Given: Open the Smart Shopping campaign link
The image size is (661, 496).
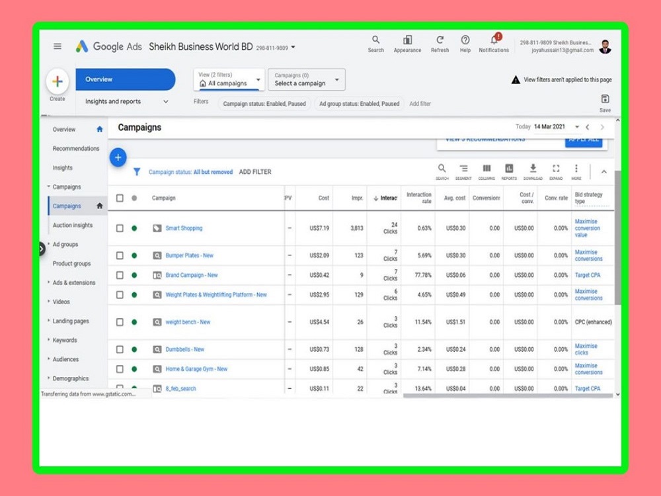Looking at the screenshot, I should [x=184, y=228].
